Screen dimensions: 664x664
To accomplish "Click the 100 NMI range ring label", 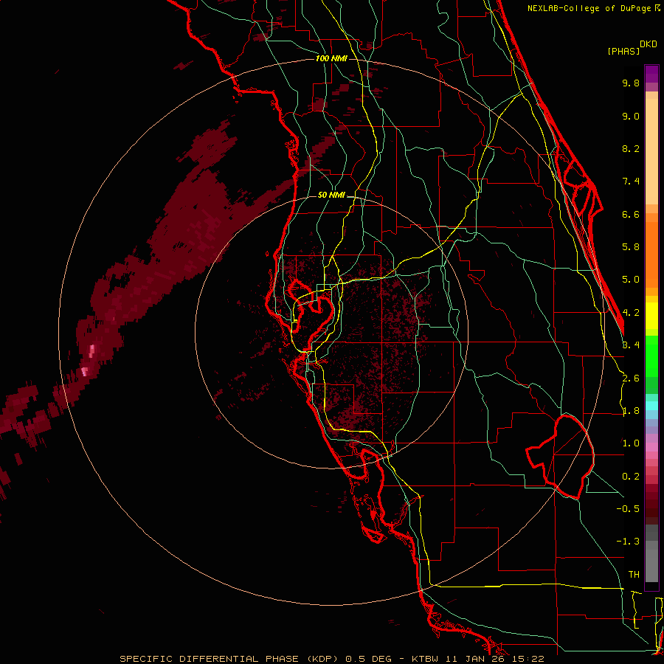I will 331,58.
